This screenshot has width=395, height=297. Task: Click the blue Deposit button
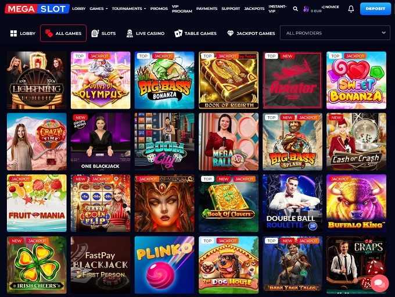[375, 9]
